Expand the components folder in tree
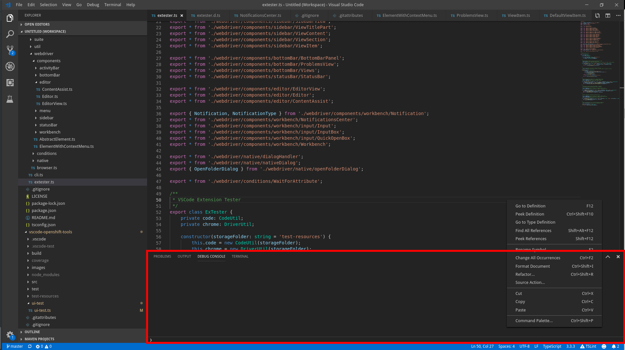Screen dimensions: 625x350 (x=48, y=61)
